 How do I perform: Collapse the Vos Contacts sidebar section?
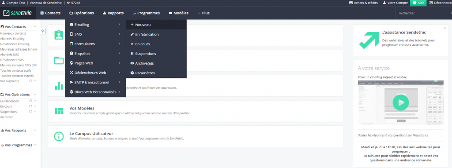point(35,27)
